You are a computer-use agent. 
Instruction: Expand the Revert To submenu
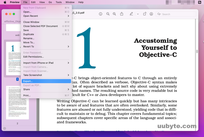tap(46, 47)
